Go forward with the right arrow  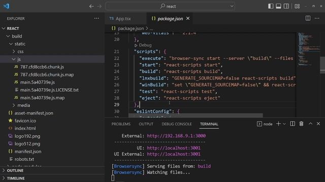click(x=100, y=7)
